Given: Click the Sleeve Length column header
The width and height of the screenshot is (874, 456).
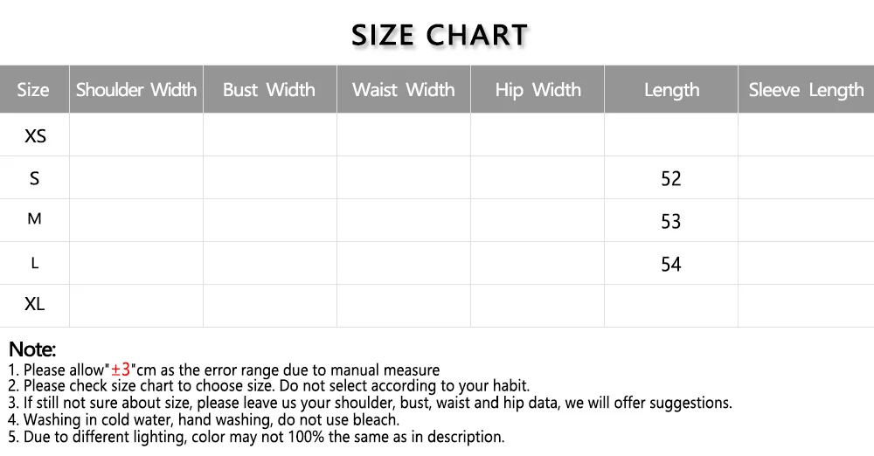Looking at the screenshot, I should point(806,90).
